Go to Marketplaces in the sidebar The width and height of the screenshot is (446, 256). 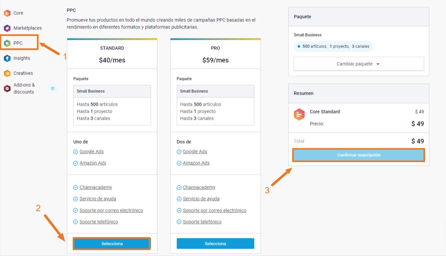(x=27, y=28)
